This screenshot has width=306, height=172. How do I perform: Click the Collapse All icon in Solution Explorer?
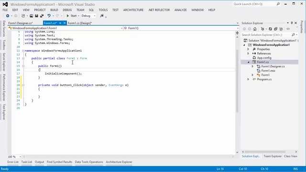[x=275, y=29]
